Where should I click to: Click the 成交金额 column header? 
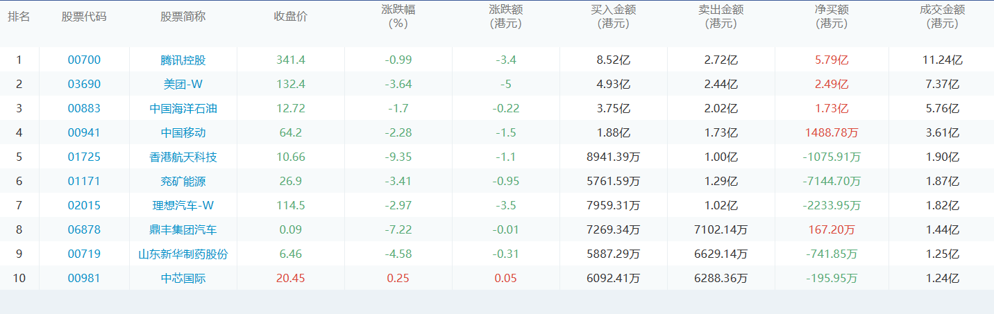(x=941, y=17)
